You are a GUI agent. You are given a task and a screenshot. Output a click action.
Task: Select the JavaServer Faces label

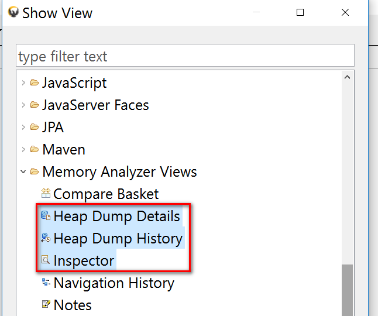[95, 105]
